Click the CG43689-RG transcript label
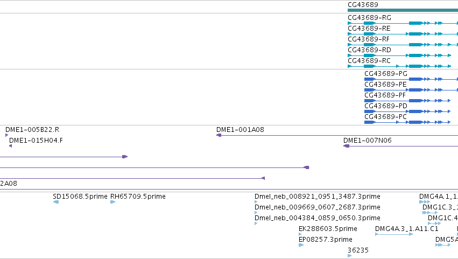 (369, 18)
